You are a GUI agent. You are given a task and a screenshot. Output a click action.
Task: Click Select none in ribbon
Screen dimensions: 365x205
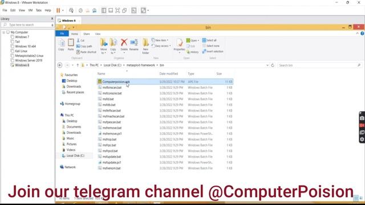(211, 46)
